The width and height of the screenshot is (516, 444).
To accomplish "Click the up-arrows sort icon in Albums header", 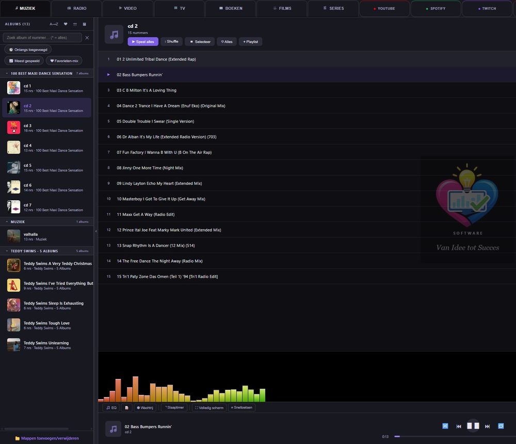I will click(x=75, y=24).
